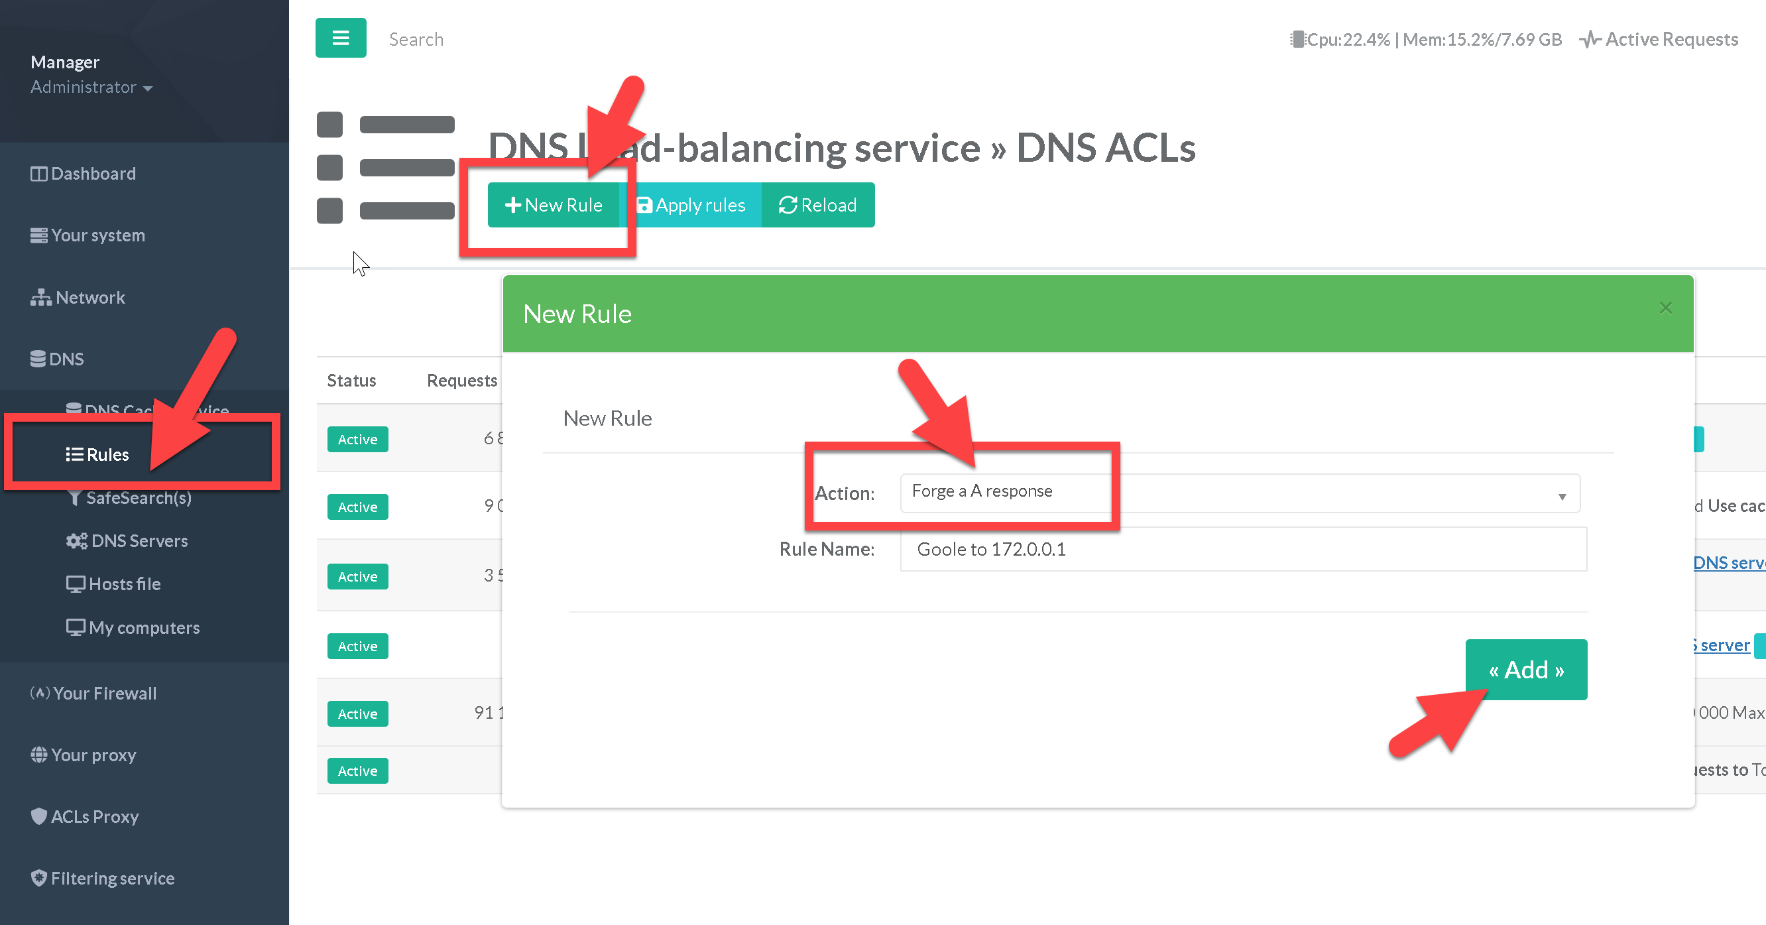Select the My computers menu item
The width and height of the screenshot is (1766, 925).
[133, 628]
